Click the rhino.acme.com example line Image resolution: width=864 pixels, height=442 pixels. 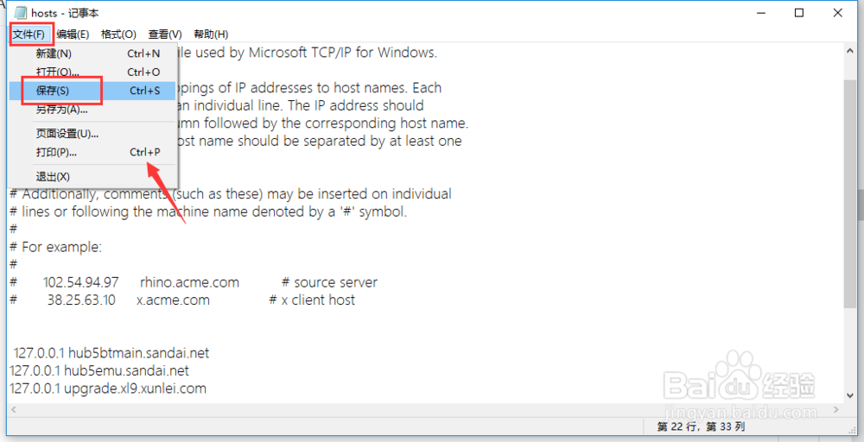click(190, 282)
